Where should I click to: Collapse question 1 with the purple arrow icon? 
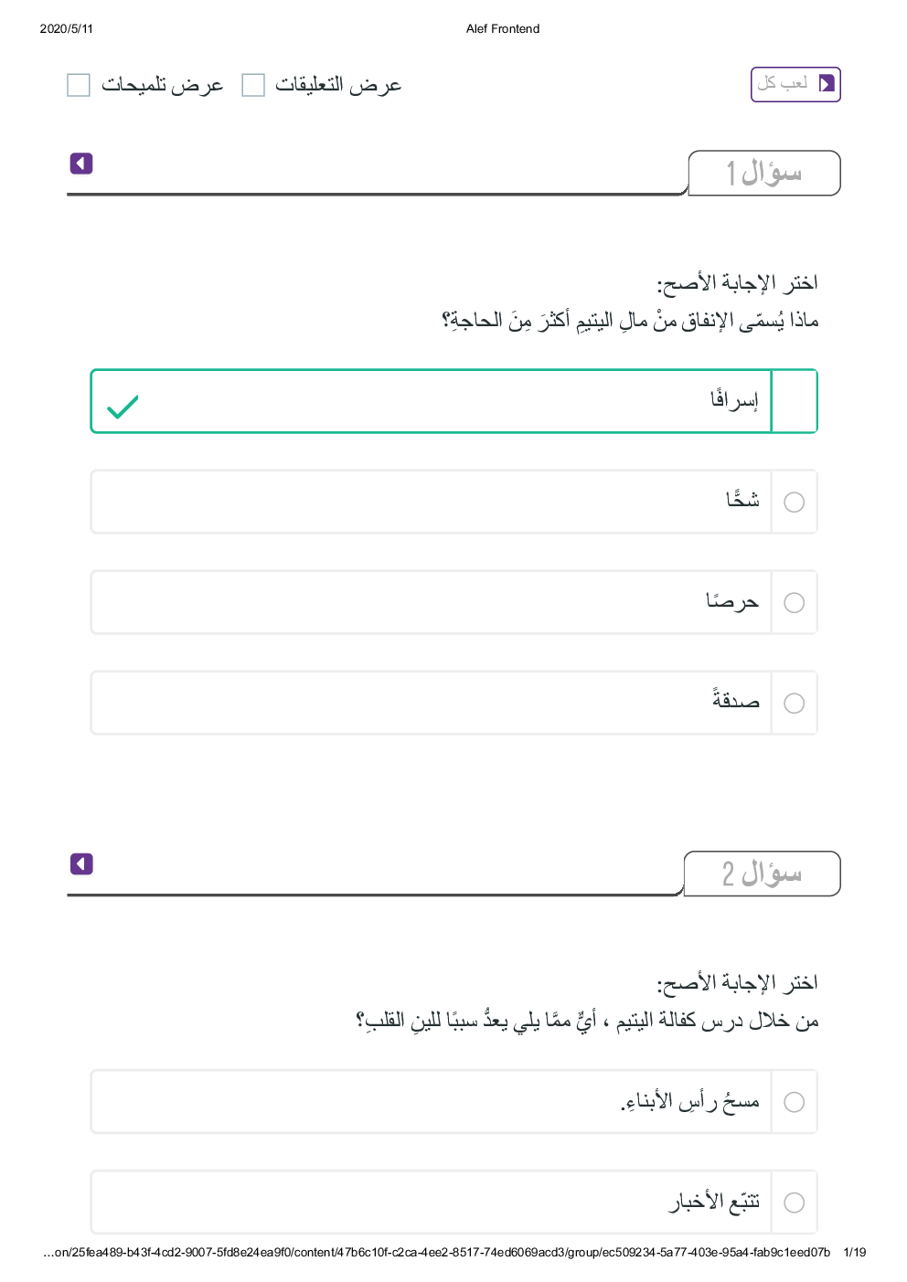[81, 164]
